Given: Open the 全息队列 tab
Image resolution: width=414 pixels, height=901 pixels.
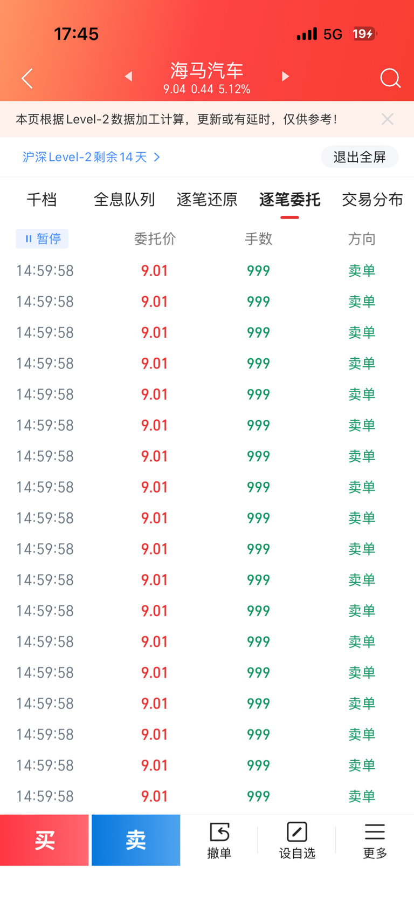Looking at the screenshot, I should [124, 200].
